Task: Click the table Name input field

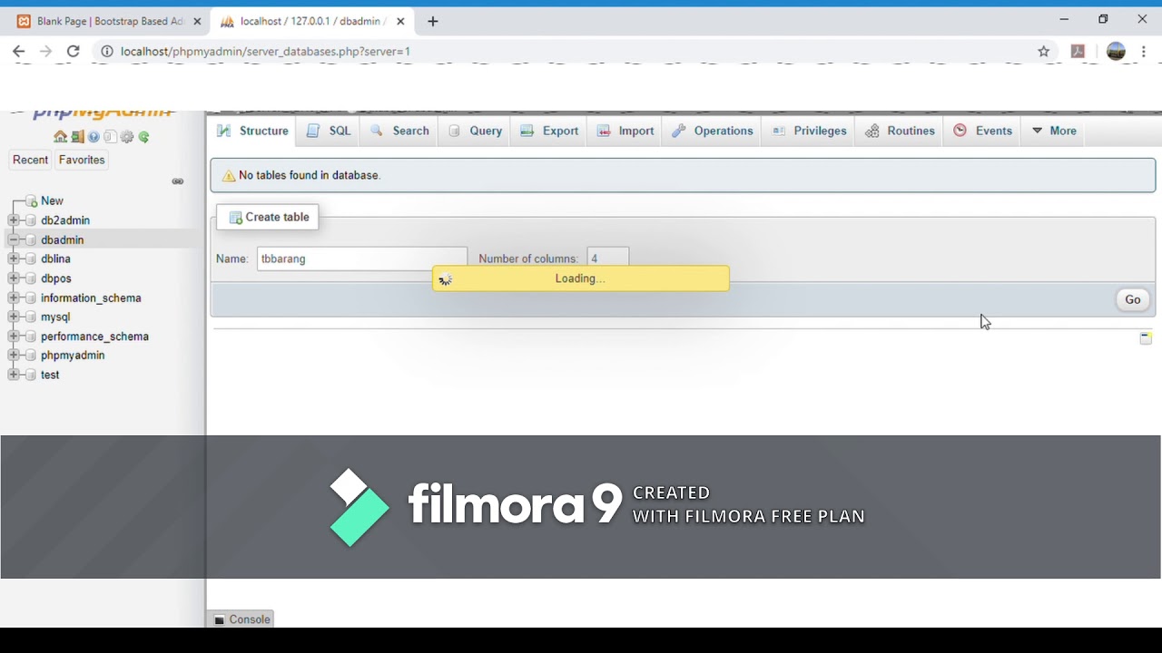Action: [362, 259]
